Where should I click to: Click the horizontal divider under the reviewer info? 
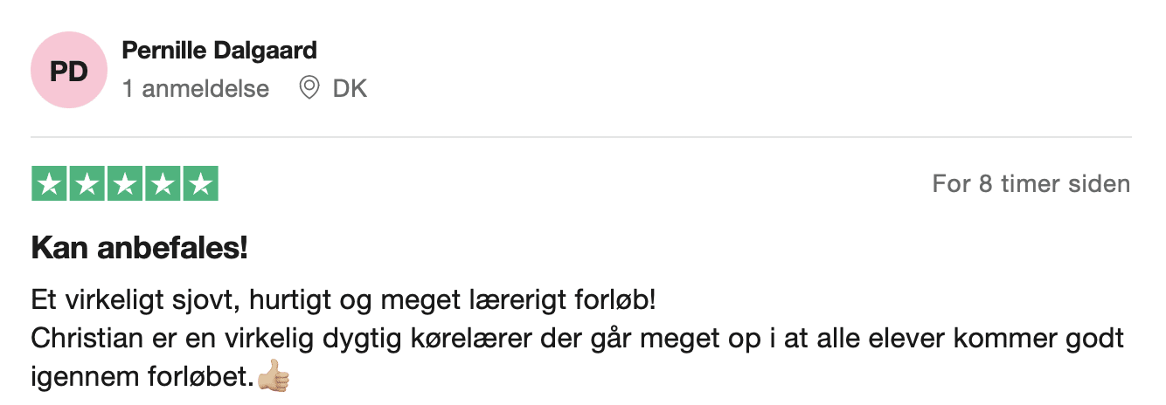coord(581,137)
